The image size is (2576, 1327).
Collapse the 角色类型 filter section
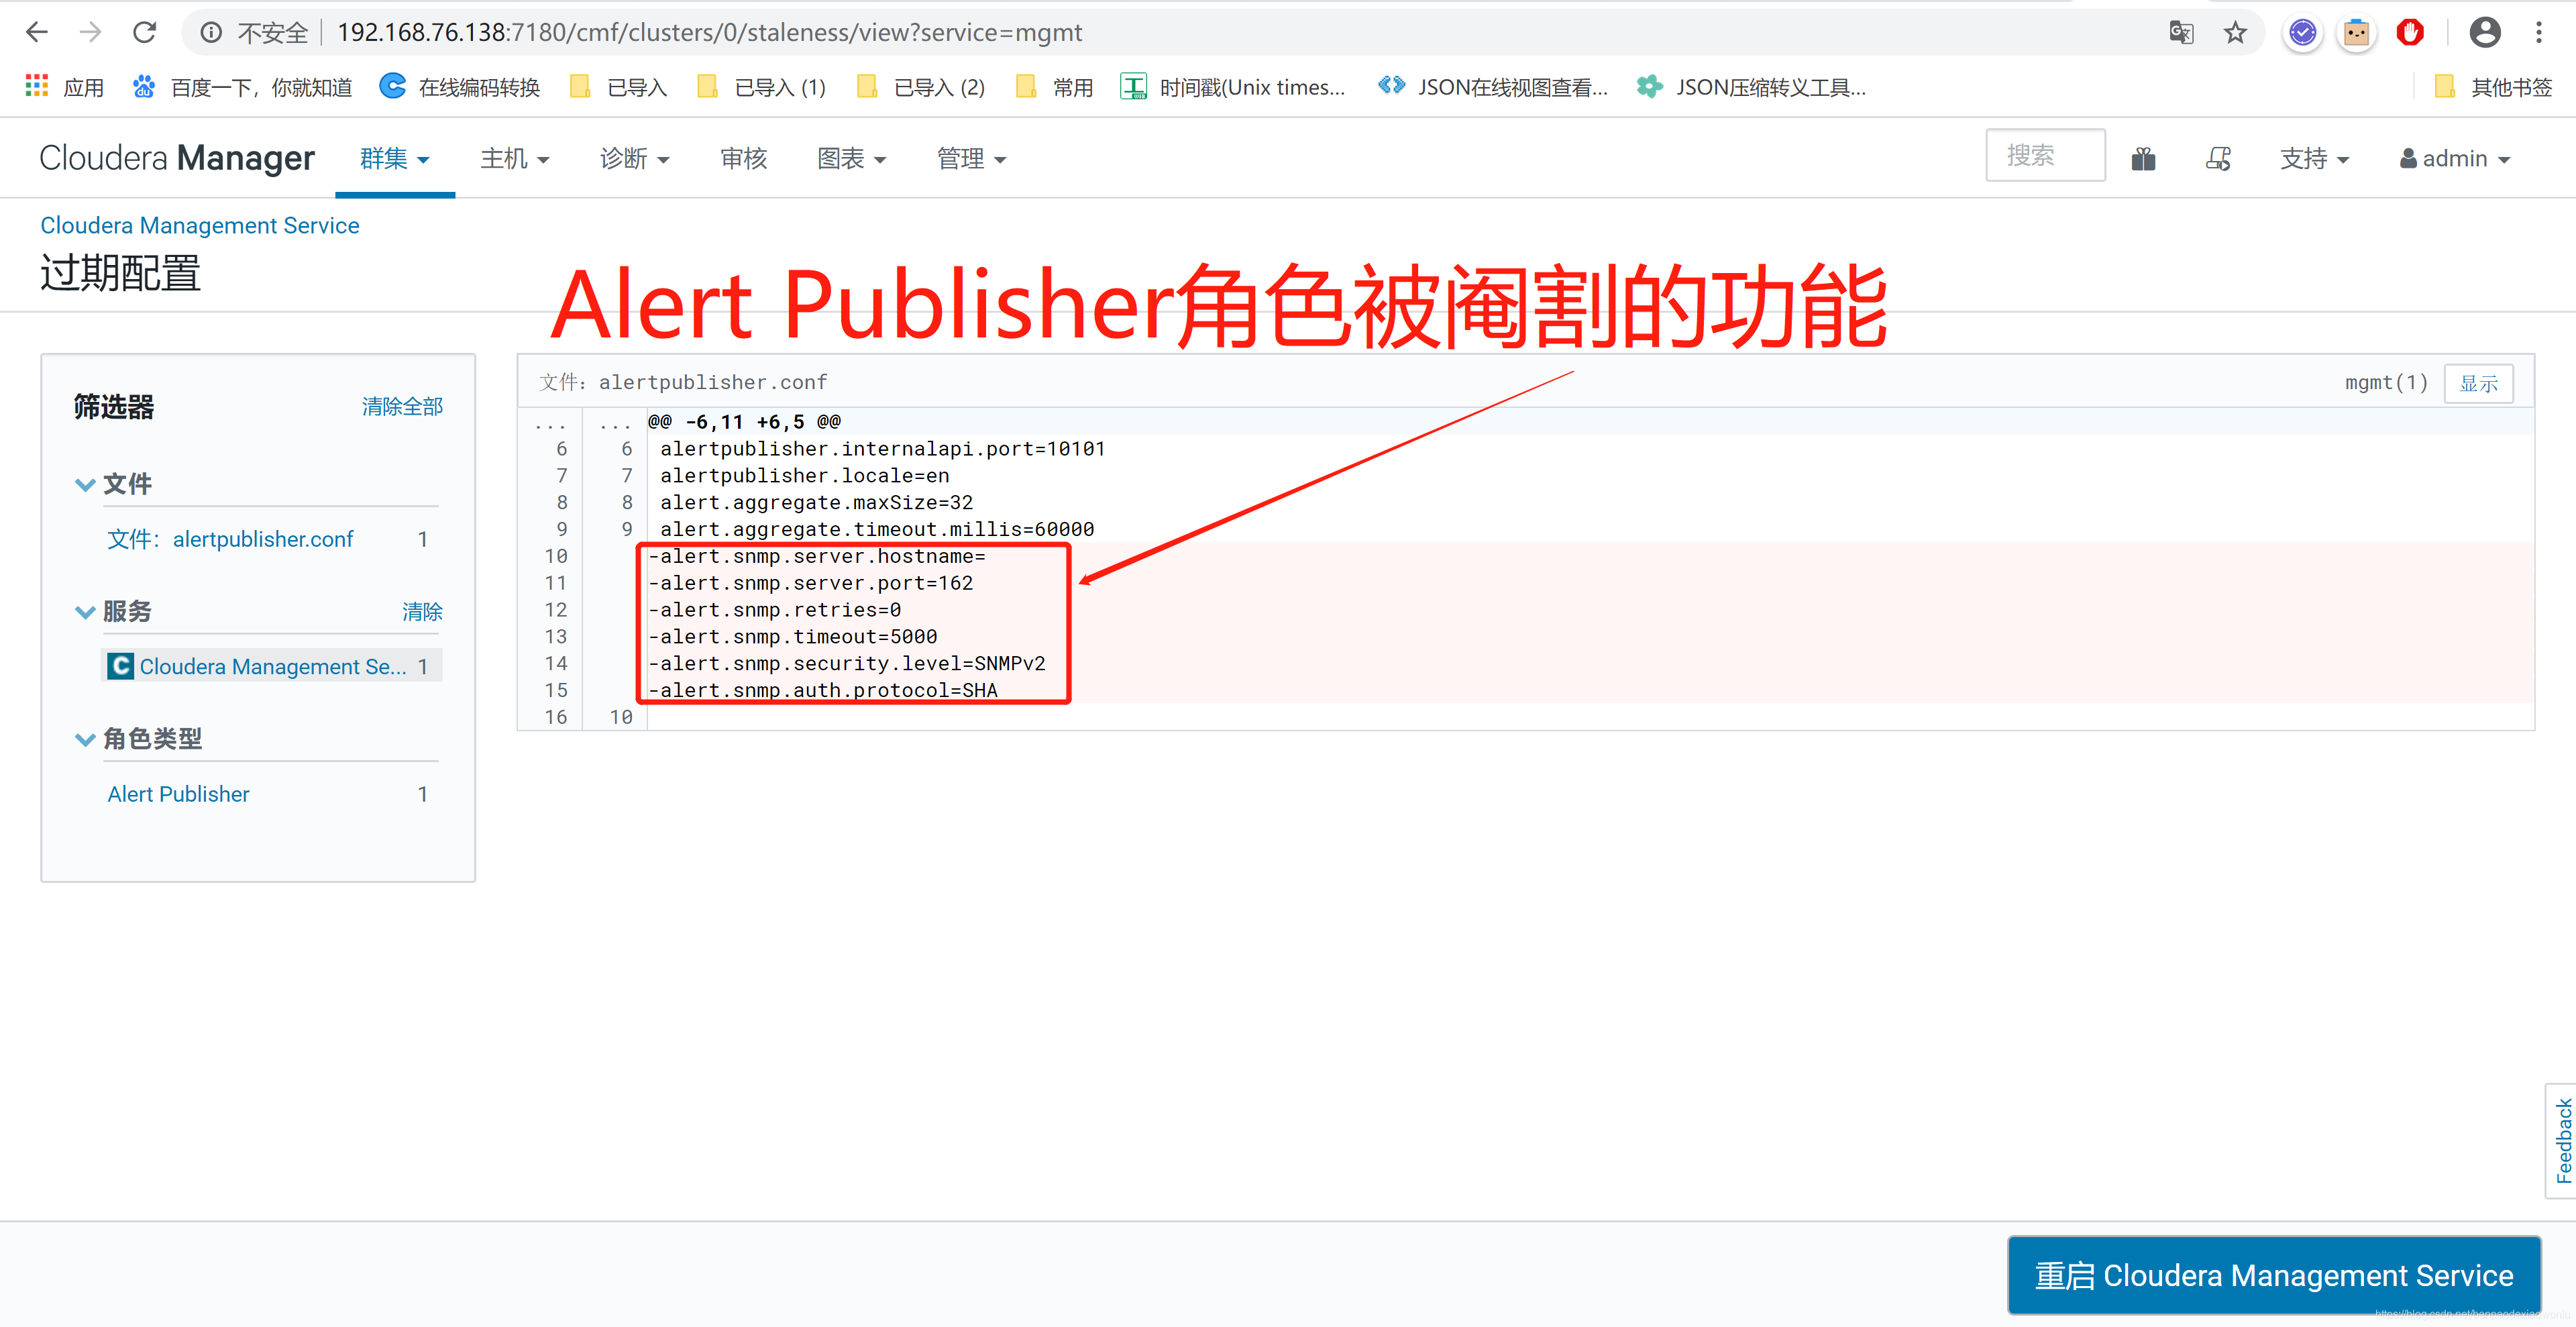85,740
